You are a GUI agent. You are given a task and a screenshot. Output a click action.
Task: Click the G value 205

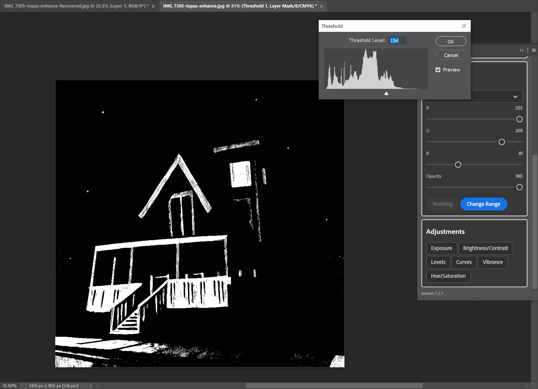click(x=519, y=131)
